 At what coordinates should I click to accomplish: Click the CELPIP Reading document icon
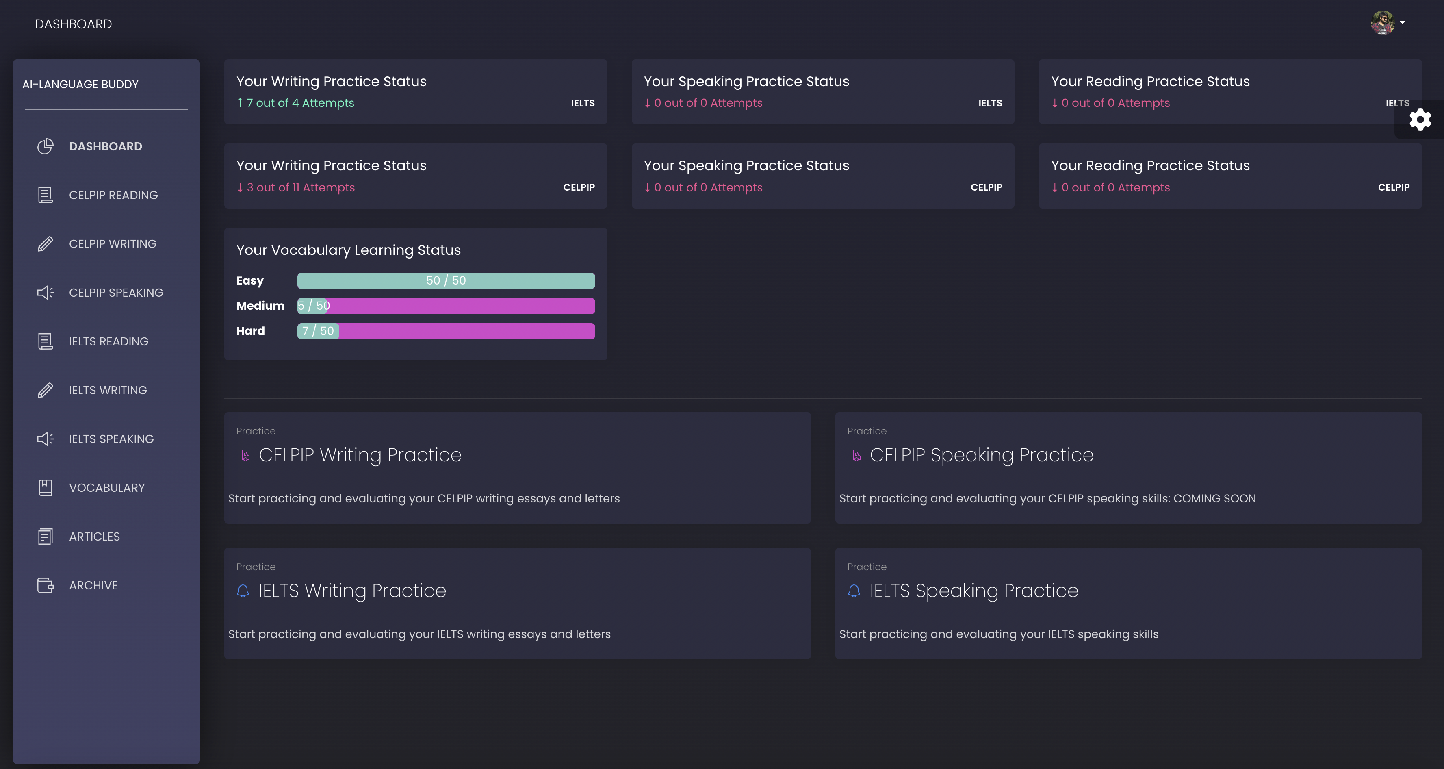tap(46, 195)
